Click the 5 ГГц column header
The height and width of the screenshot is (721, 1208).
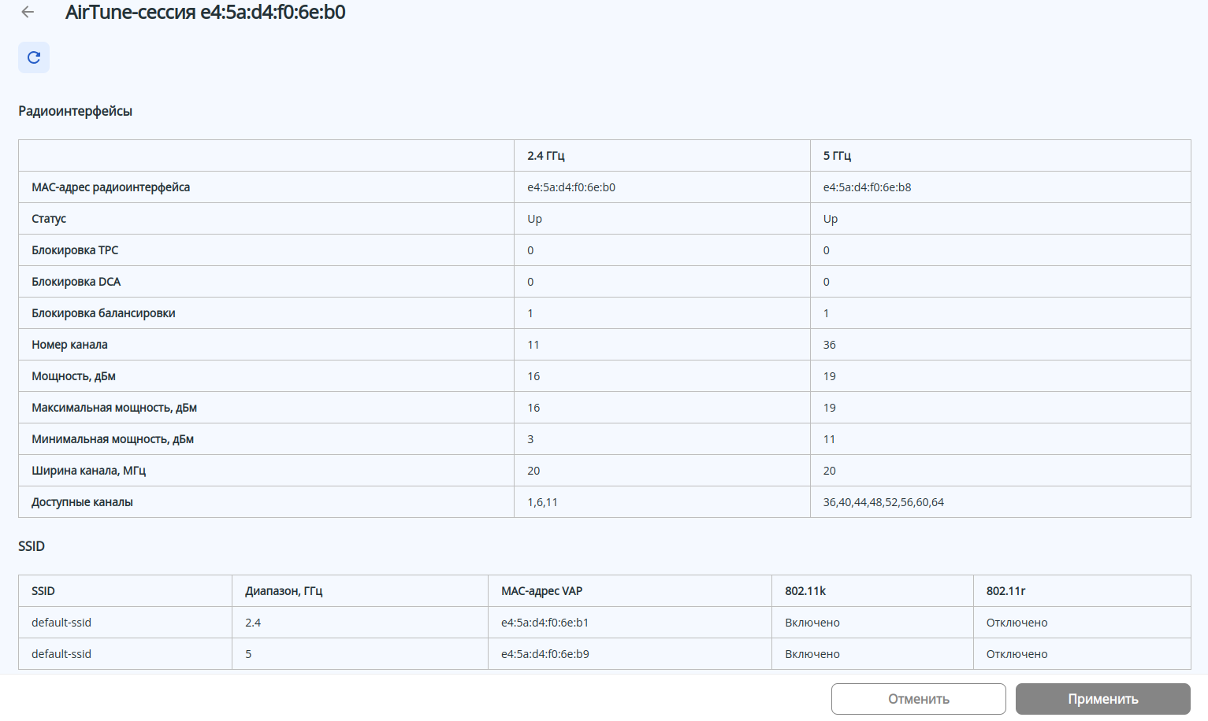(837, 156)
